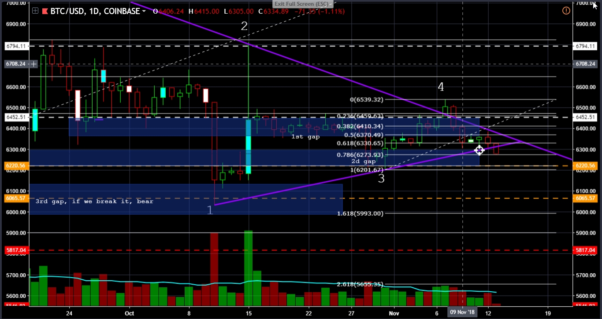Select Fibonacci label 1(6201.67)
602x319 pixels.
click(x=367, y=170)
